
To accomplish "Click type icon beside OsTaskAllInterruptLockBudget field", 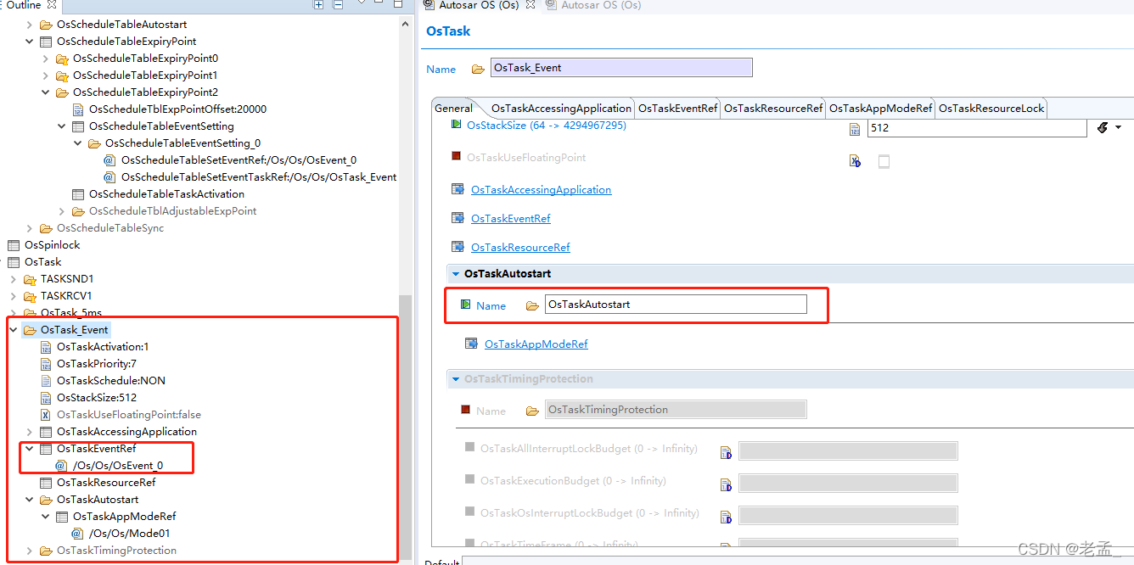I will tap(726, 452).
